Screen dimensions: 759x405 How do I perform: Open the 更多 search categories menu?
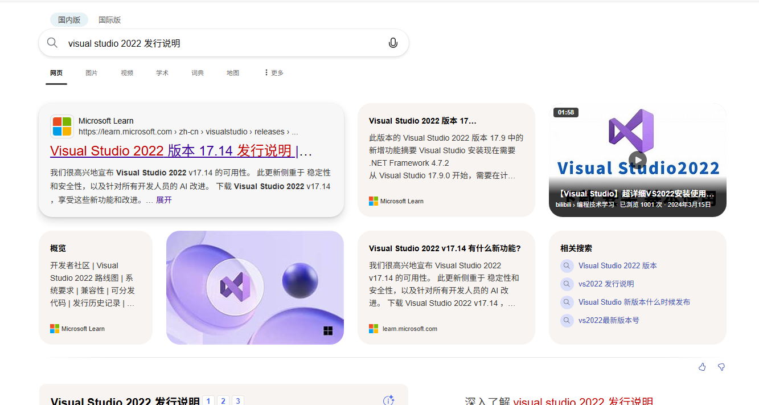coord(274,73)
